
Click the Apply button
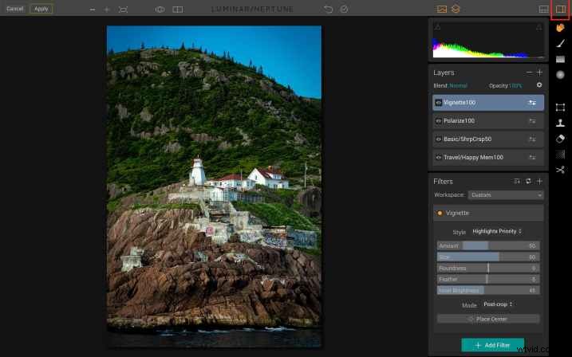click(x=41, y=9)
